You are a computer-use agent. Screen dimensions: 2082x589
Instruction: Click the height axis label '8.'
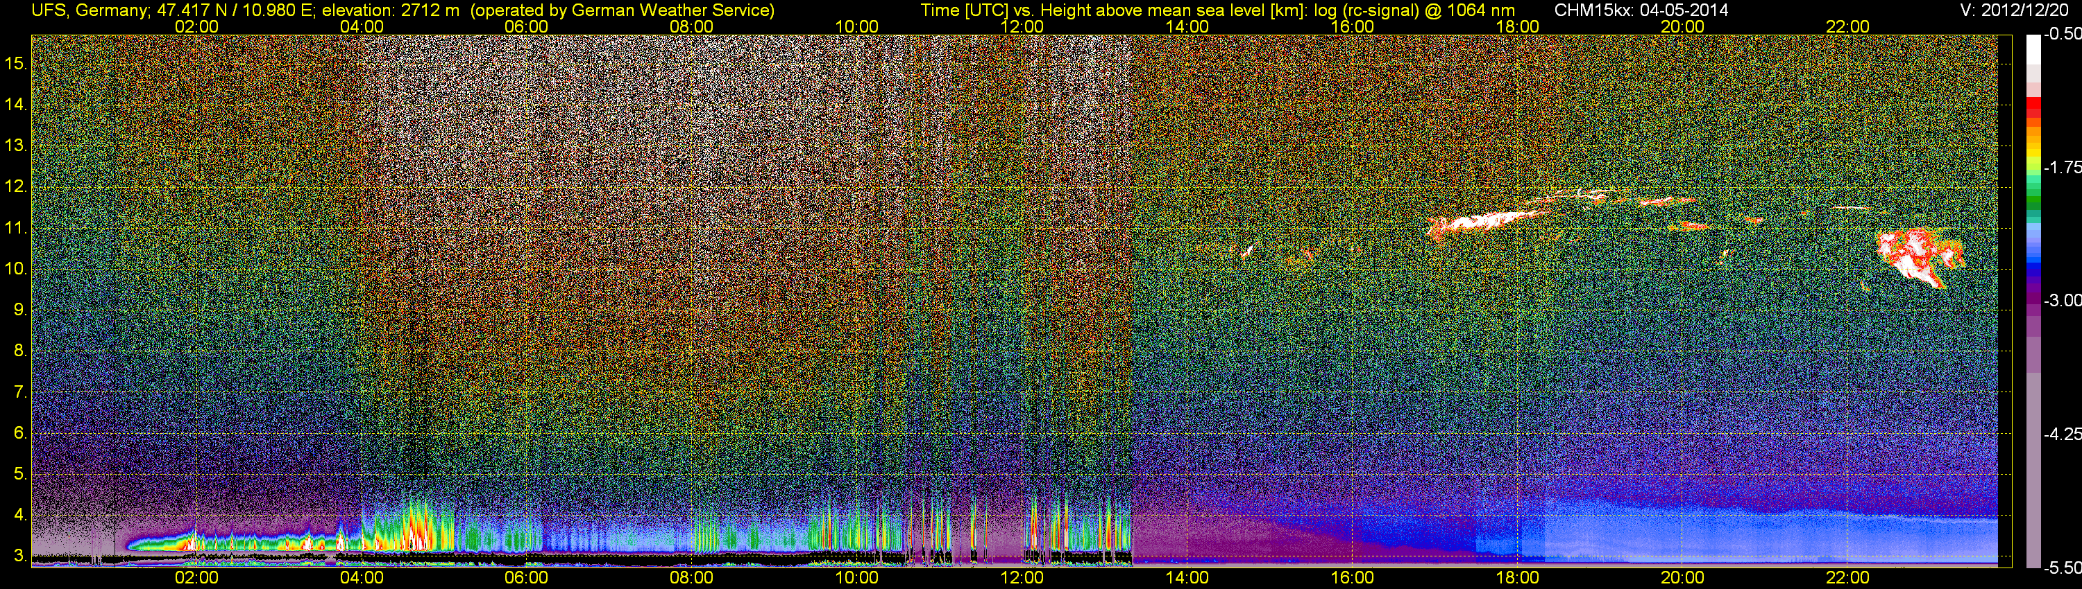pos(20,351)
